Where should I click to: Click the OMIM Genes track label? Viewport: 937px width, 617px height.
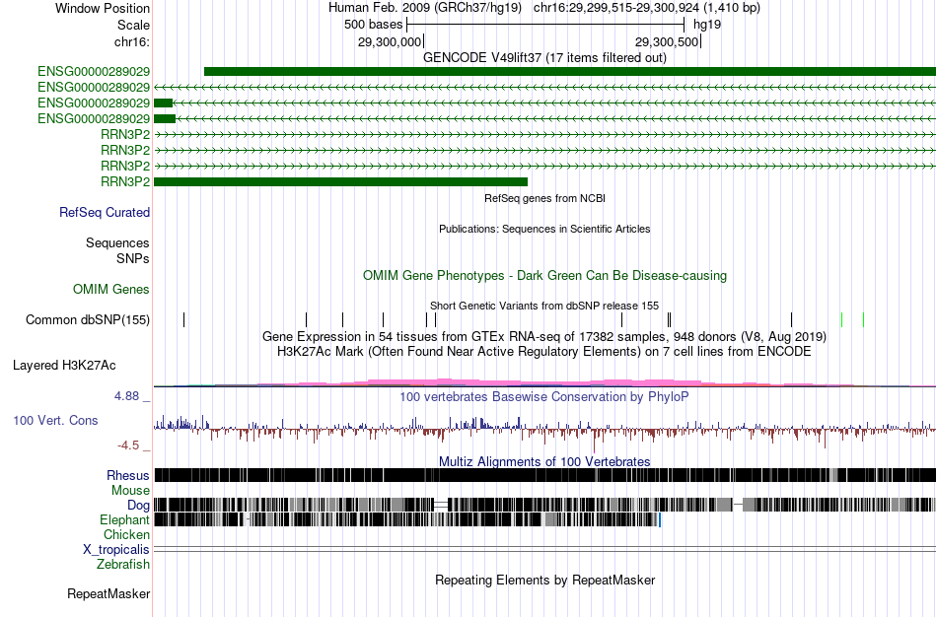111,289
